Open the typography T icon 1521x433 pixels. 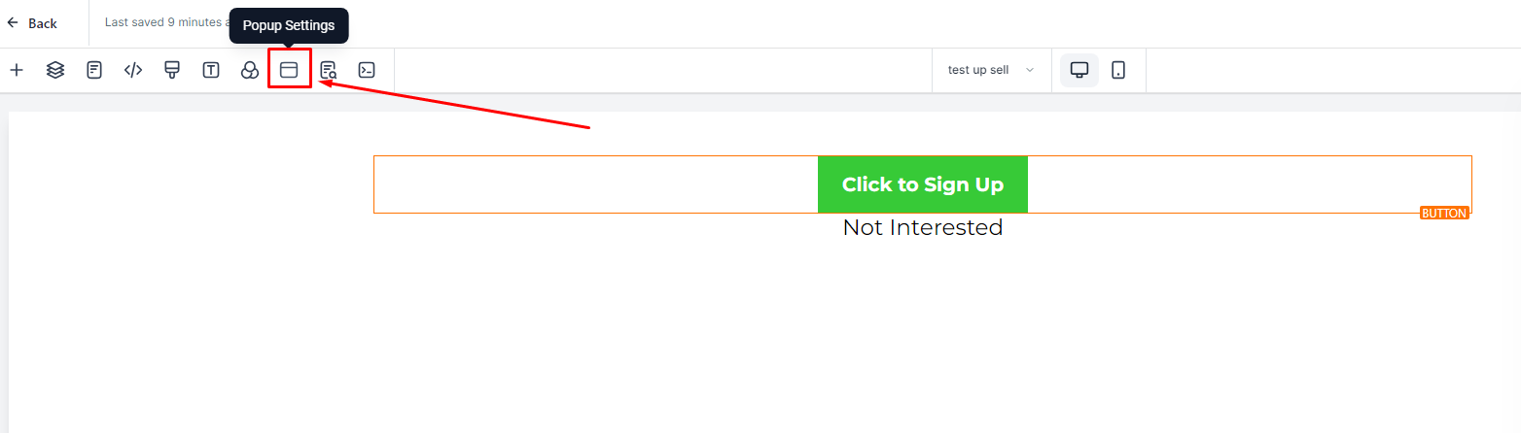pos(211,70)
